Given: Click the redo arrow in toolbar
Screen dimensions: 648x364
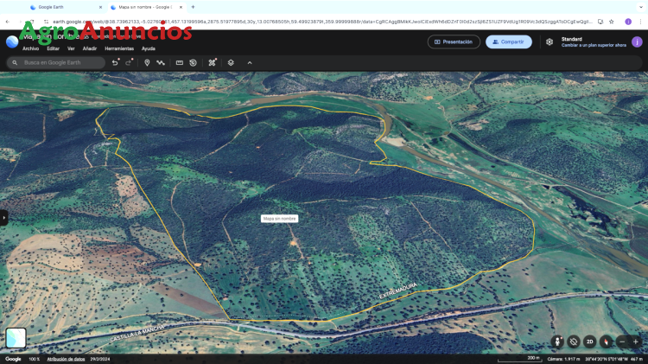Looking at the screenshot, I should click(x=130, y=62).
